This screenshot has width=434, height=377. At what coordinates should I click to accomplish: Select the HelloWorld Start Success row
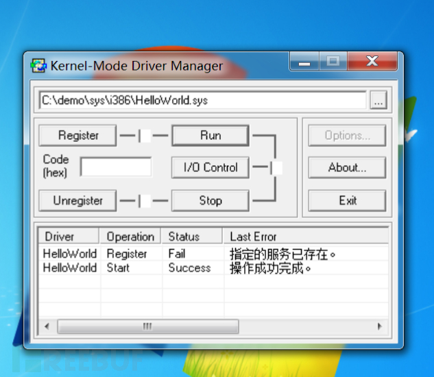point(137,268)
